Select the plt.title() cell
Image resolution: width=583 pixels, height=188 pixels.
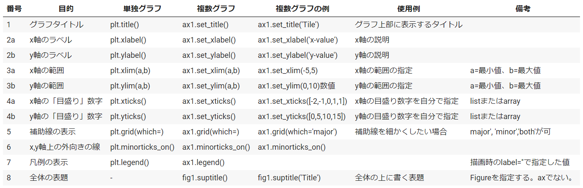125,25
